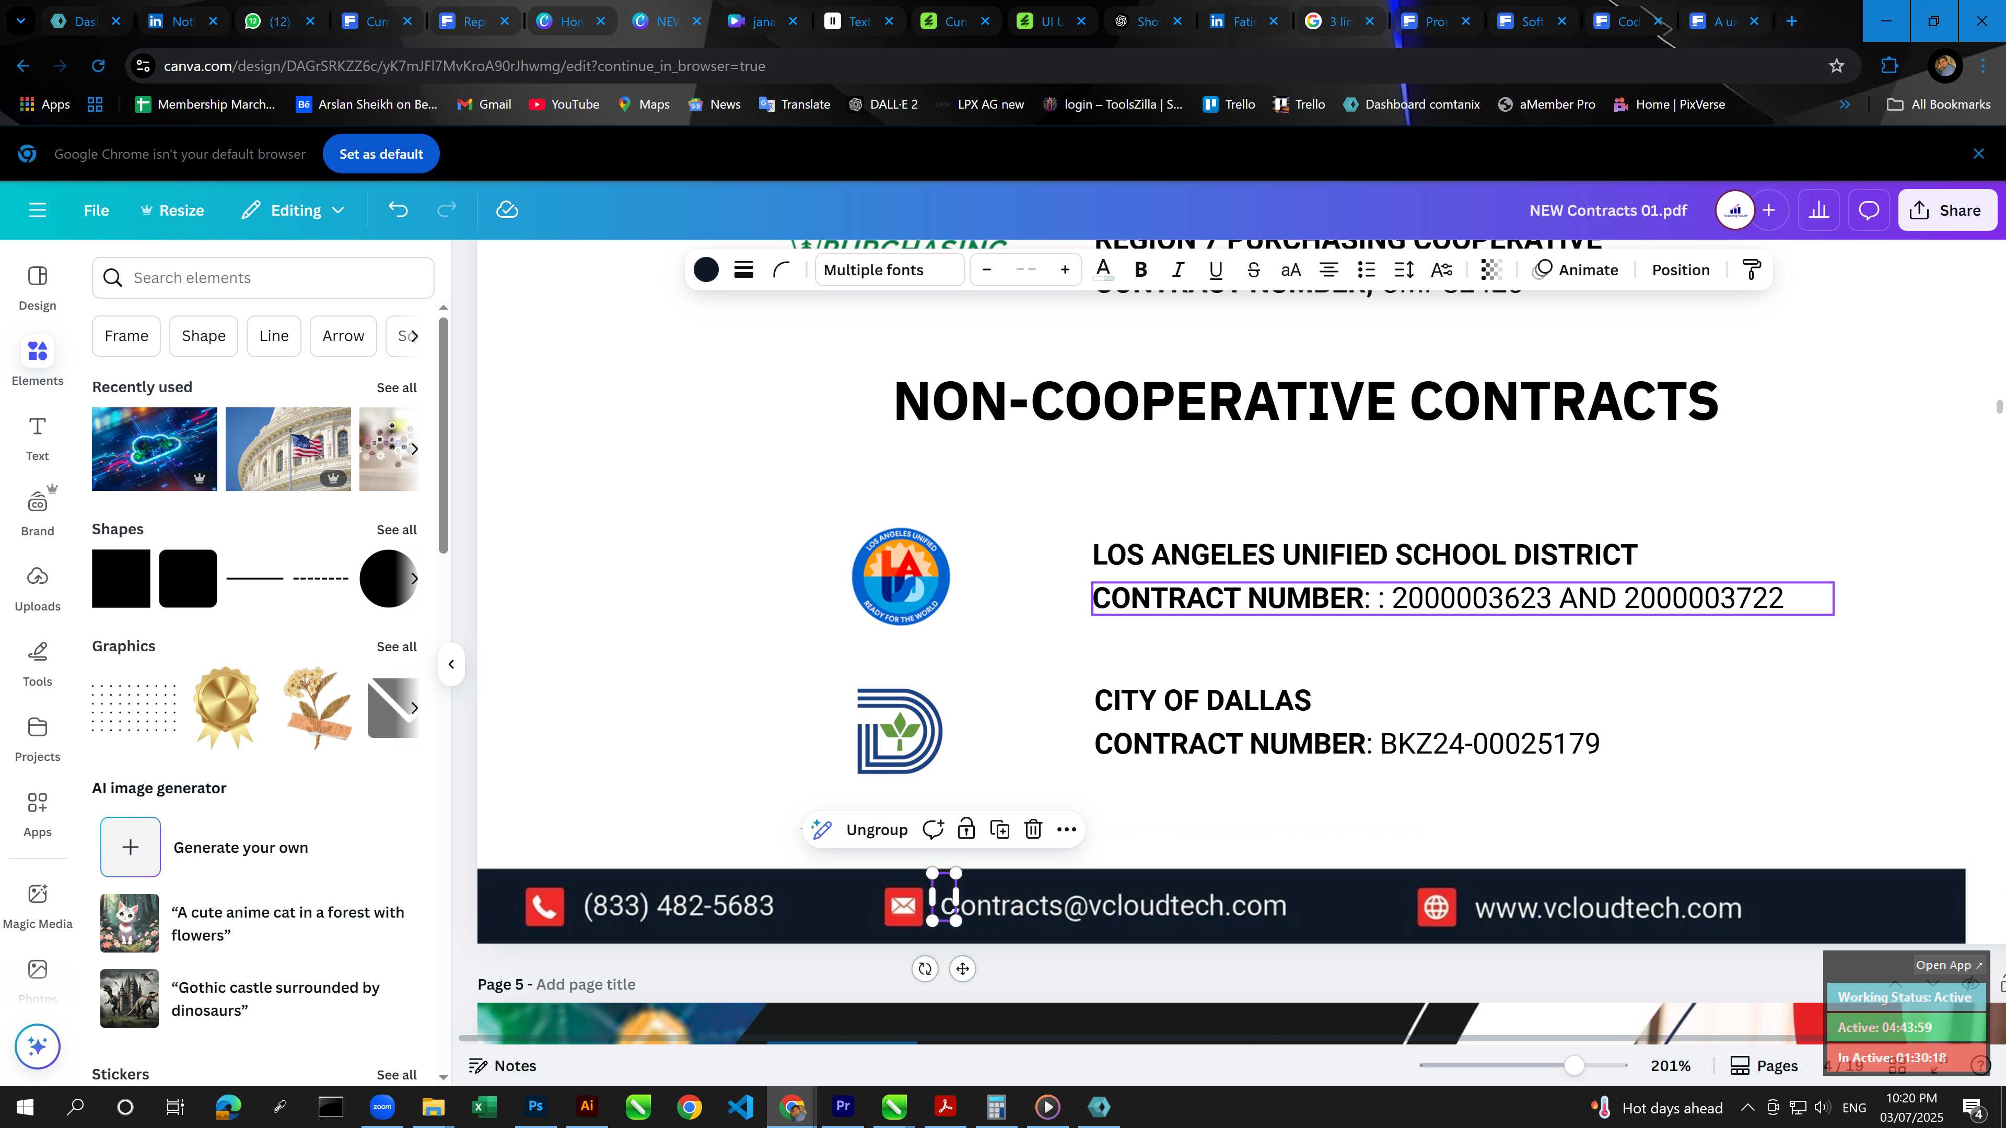Open the Design panel in sidebar
The image size is (2006, 1128).
pos(38,288)
